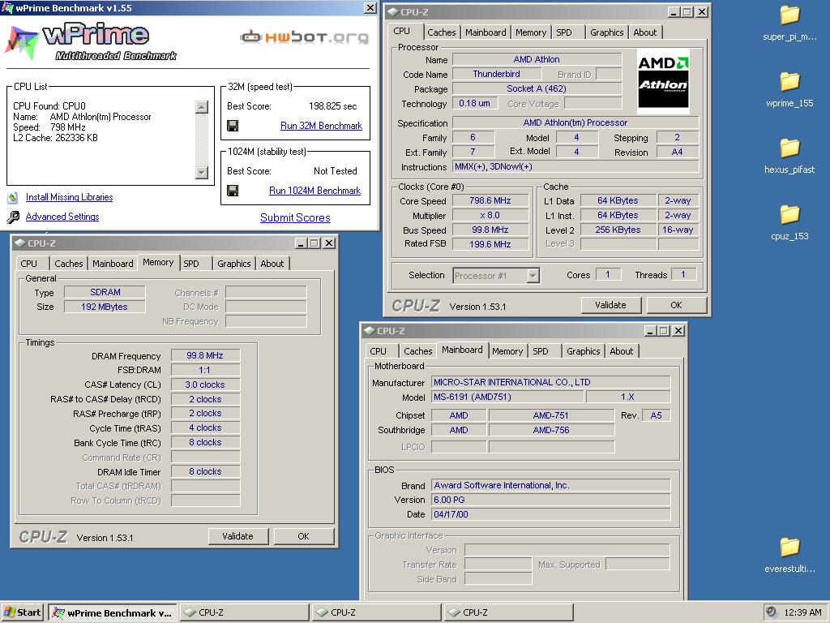Switch to About tab in top CPU-Z window
Image resolution: width=830 pixels, height=623 pixels.
click(644, 32)
